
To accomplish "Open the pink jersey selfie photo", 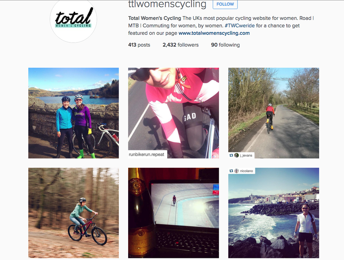I will 174,113.
